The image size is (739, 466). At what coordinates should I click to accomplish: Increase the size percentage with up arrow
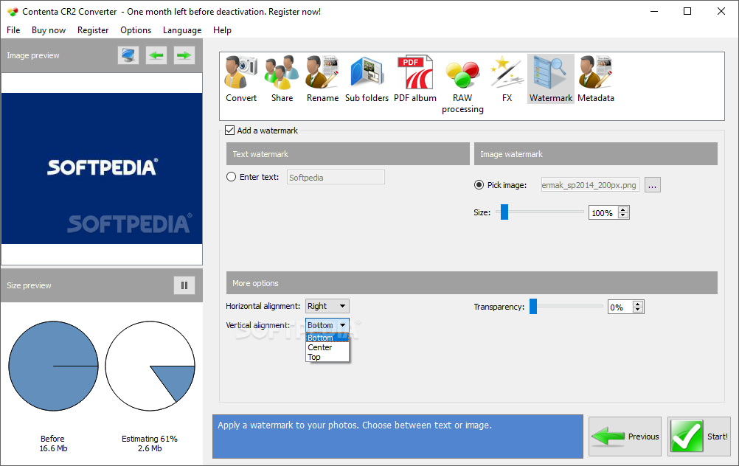point(623,209)
